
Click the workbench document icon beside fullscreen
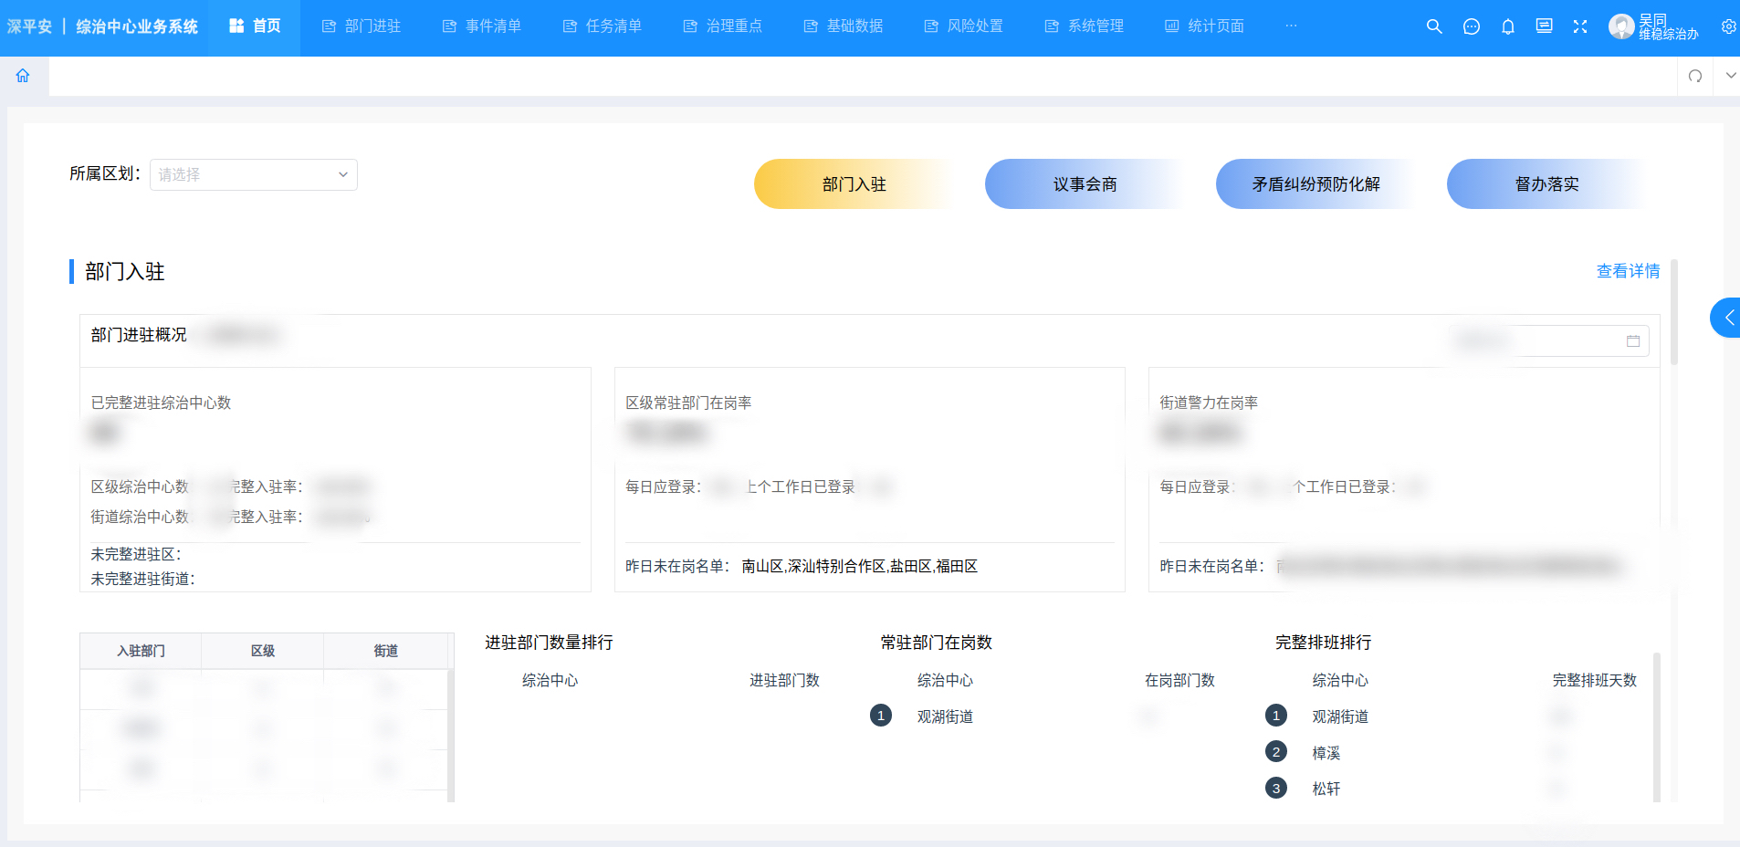(1544, 26)
